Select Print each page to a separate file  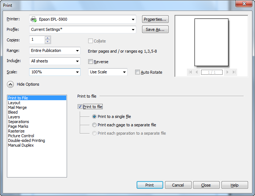(x=94, y=125)
